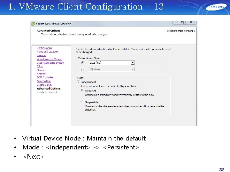Click the Create New Virtual Machine window icon
Screen dimensions: 230x172
(x=33, y=24)
